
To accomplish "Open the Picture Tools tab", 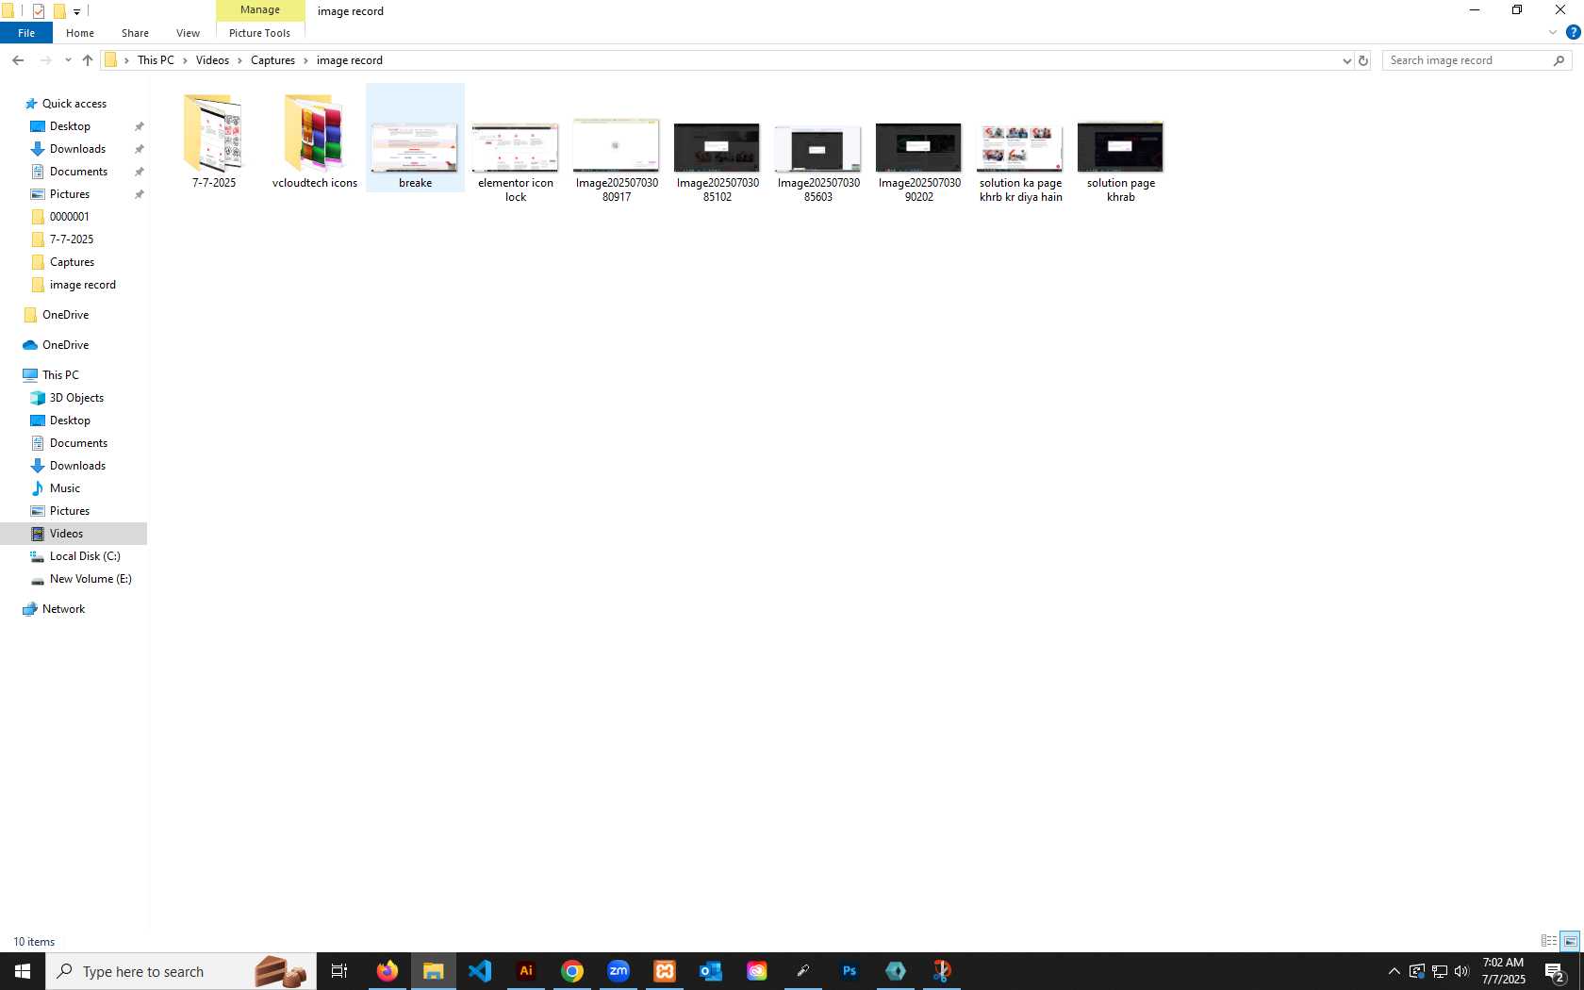I will click(259, 33).
